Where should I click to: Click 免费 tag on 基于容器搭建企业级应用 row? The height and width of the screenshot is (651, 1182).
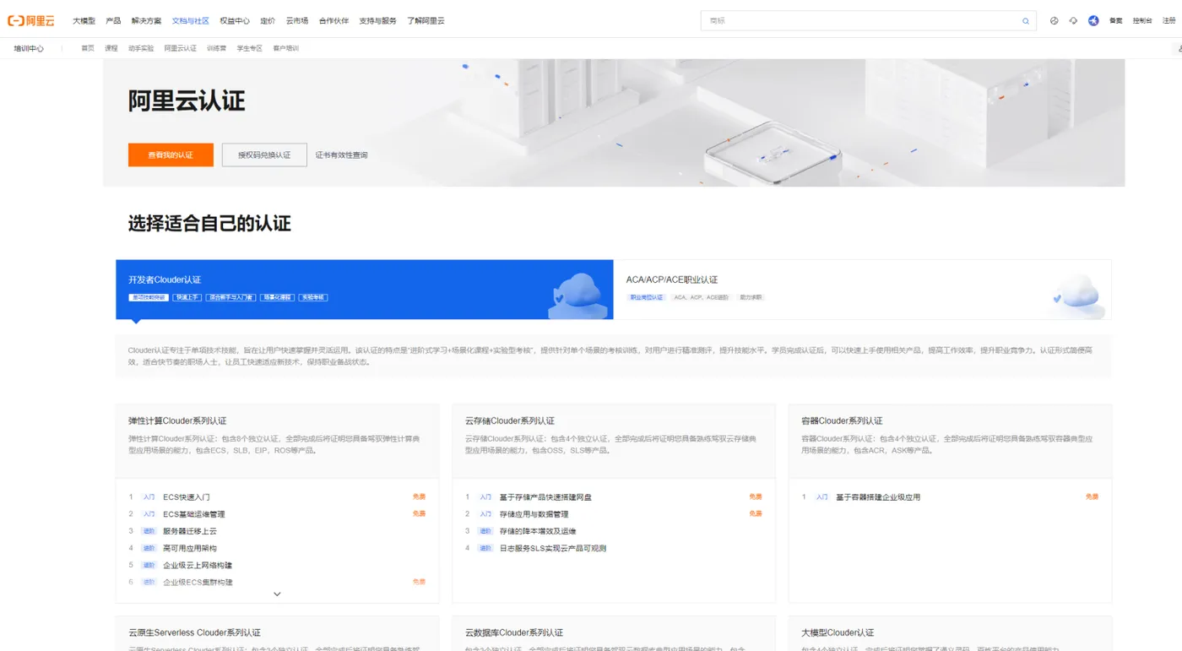coord(1093,496)
